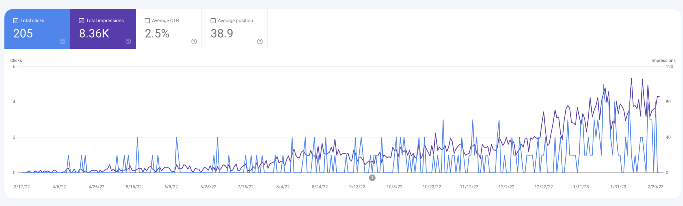The width and height of the screenshot is (683, 206).
Task: Click the 12/2/22 date label
Action: click(x=506, y=187)
